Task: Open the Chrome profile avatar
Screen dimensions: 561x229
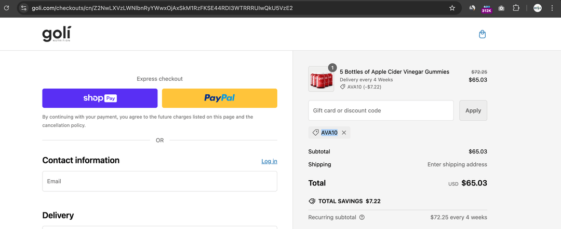Action: tap(538, 8)
